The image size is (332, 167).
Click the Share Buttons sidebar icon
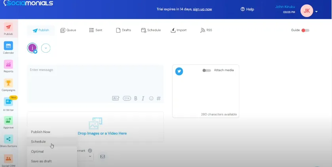point(8,139)
